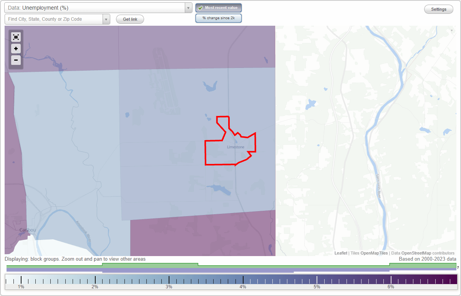Open the Data selector arrow on the right

tap(188, 8)
